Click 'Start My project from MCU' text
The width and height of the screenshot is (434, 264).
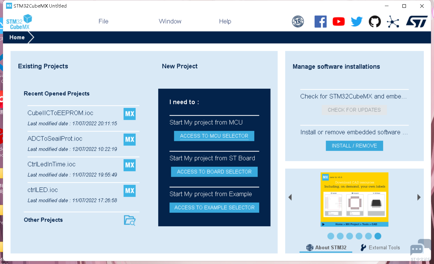point(206,122)
